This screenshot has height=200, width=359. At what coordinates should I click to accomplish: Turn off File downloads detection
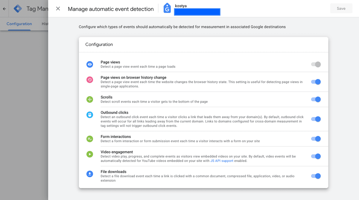[316, 176]
